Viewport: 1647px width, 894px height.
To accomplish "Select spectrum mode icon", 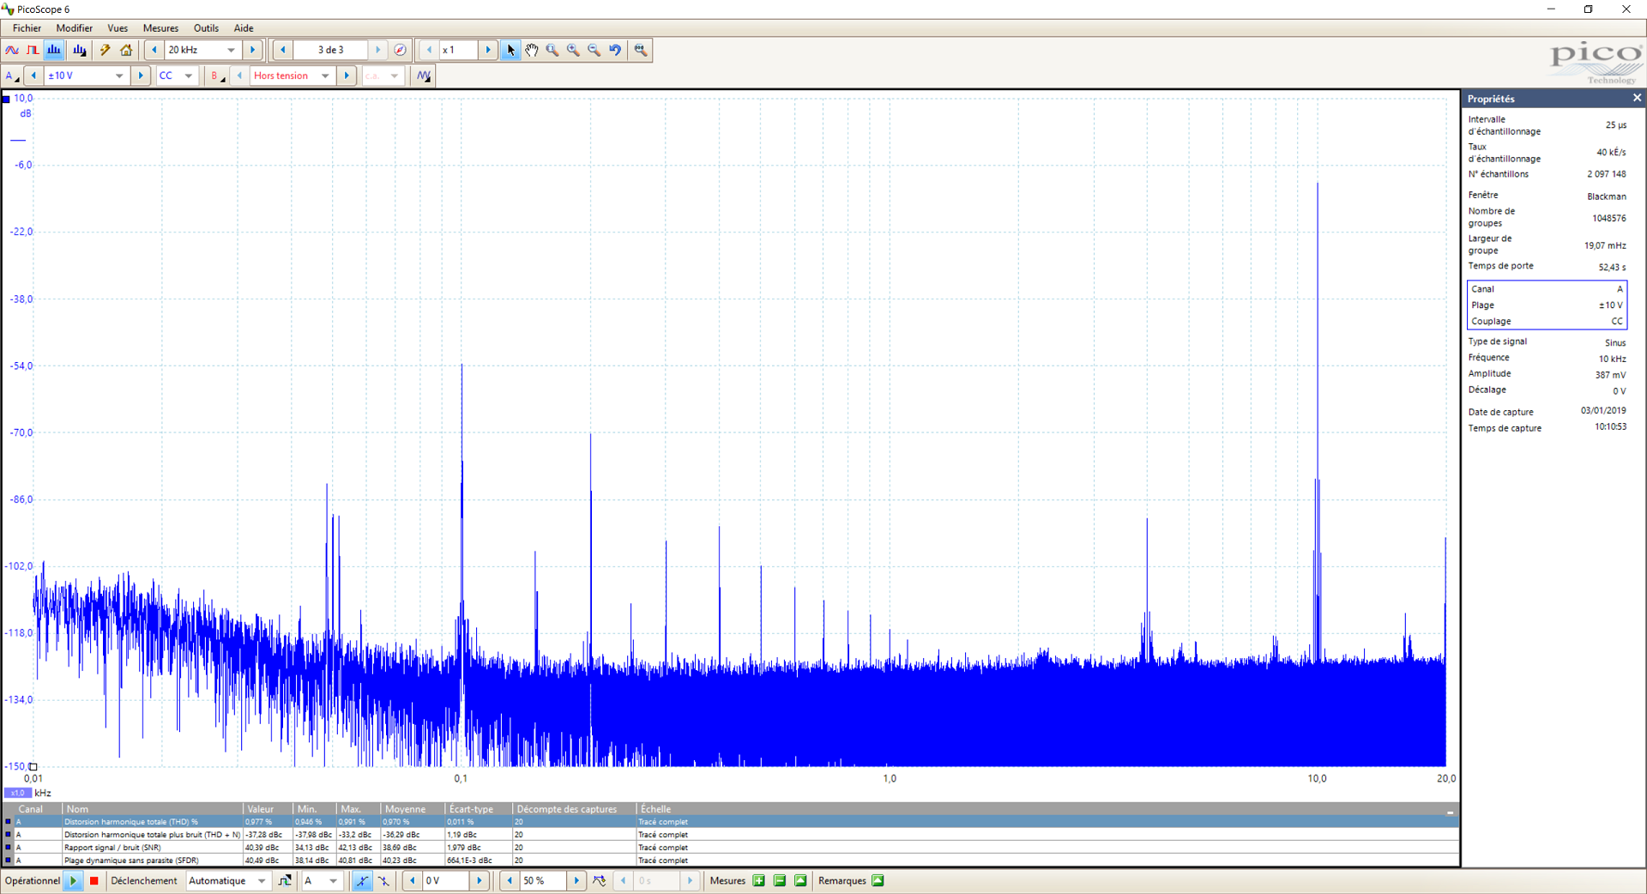I will coord(54,50).
